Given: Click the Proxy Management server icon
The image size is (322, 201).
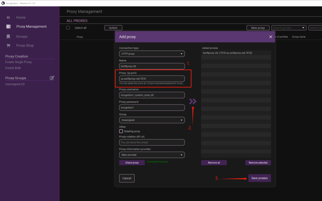Looking at the screenshot, I should (x=8, y=26).
